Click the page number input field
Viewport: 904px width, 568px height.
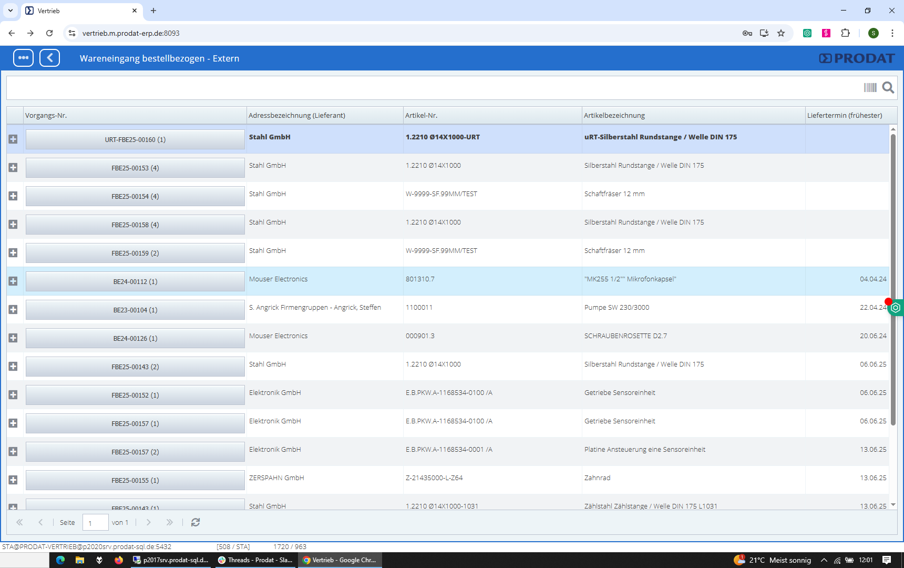pos(95,523)
